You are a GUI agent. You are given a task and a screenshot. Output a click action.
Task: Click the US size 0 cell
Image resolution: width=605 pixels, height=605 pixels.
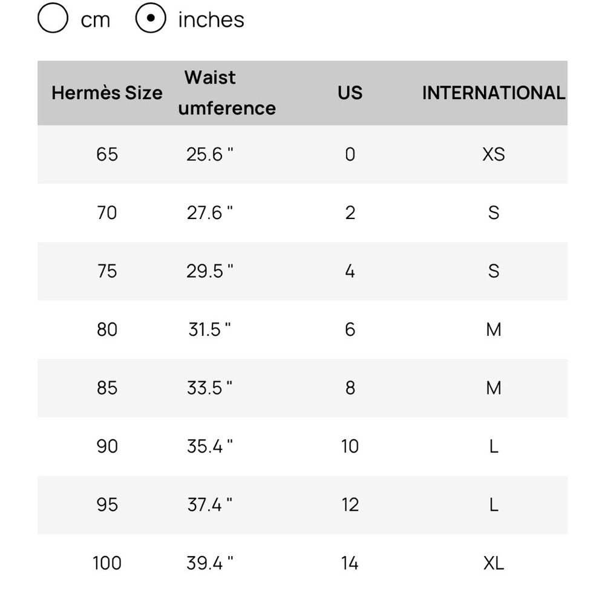350,154
